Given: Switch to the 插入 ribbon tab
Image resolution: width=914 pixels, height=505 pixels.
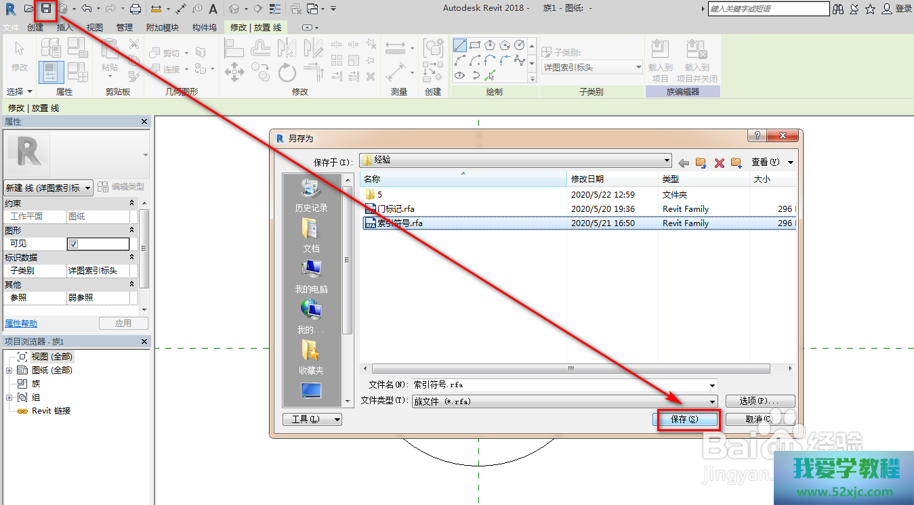Looking at the screenshot, I should 65,28.
